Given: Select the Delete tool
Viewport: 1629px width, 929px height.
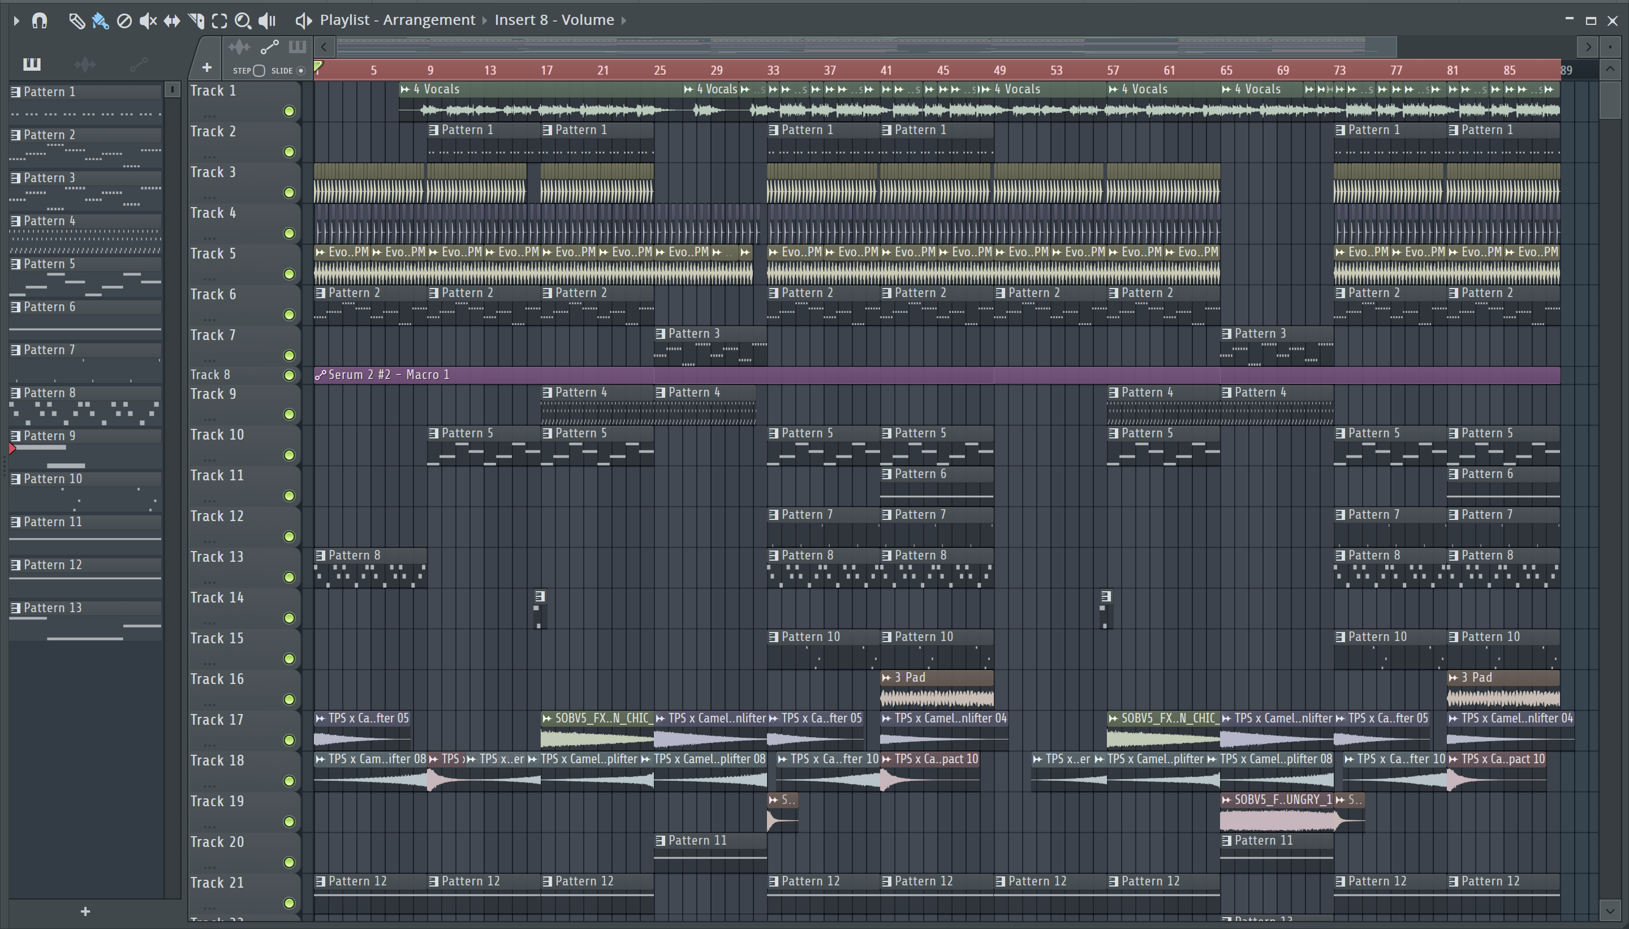Looking at the screenshot, I should (x=124, y=21).
